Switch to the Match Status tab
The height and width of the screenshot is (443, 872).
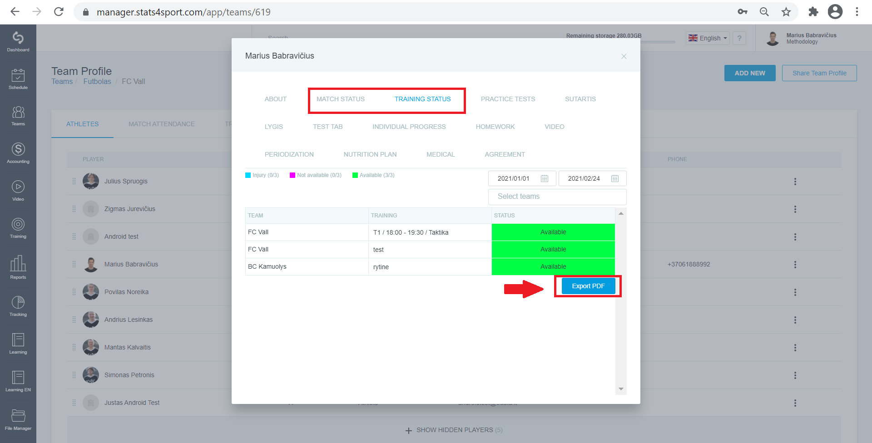pos(341,99)
